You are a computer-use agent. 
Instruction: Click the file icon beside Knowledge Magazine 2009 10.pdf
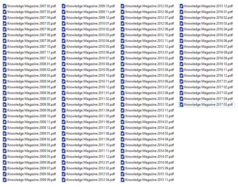64,6
